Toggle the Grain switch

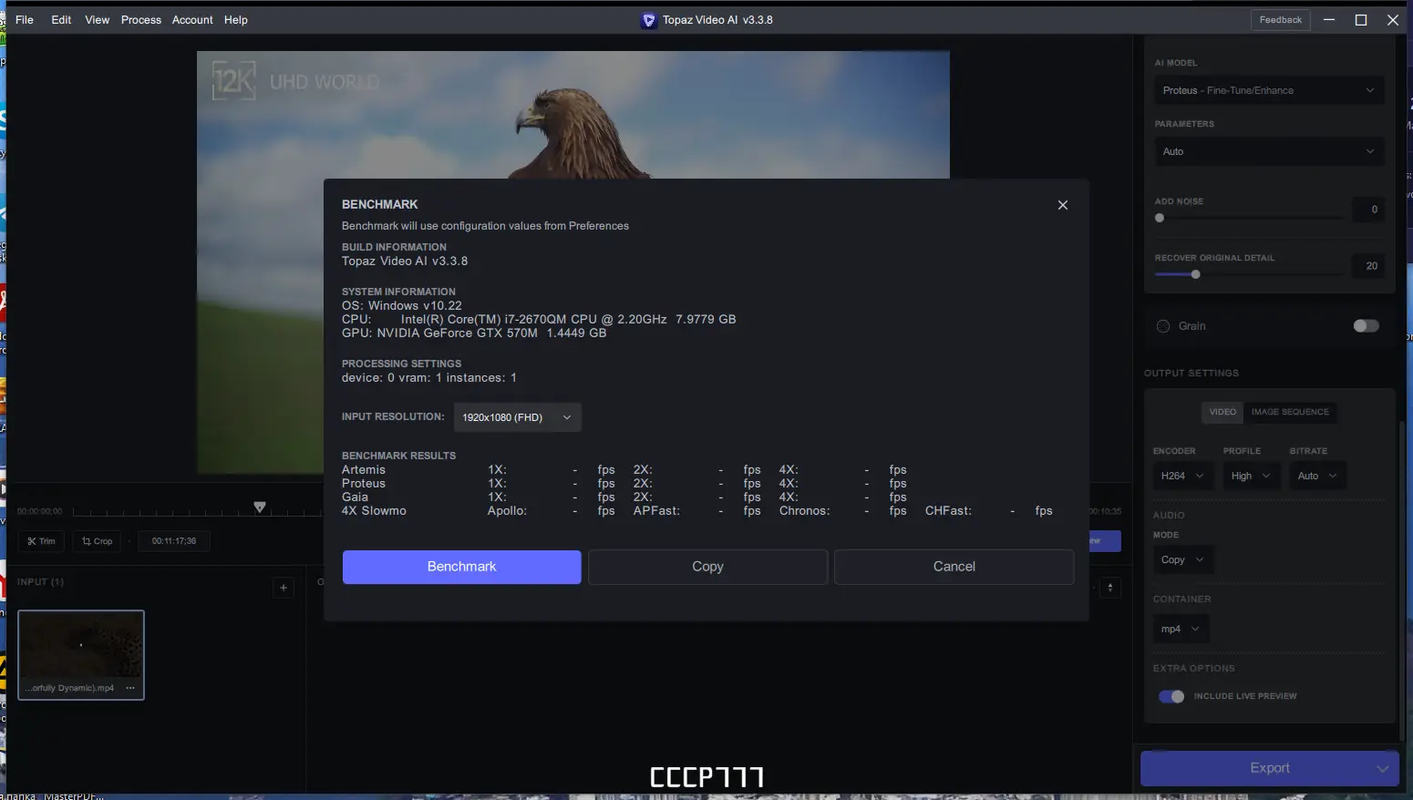point(1366,326)
